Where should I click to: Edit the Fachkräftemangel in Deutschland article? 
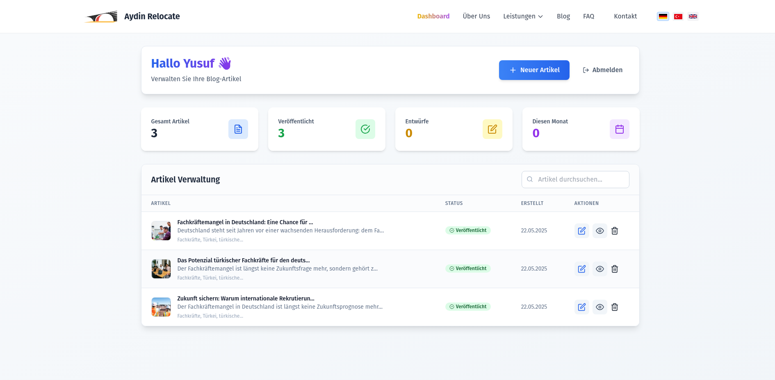point(581,231)
